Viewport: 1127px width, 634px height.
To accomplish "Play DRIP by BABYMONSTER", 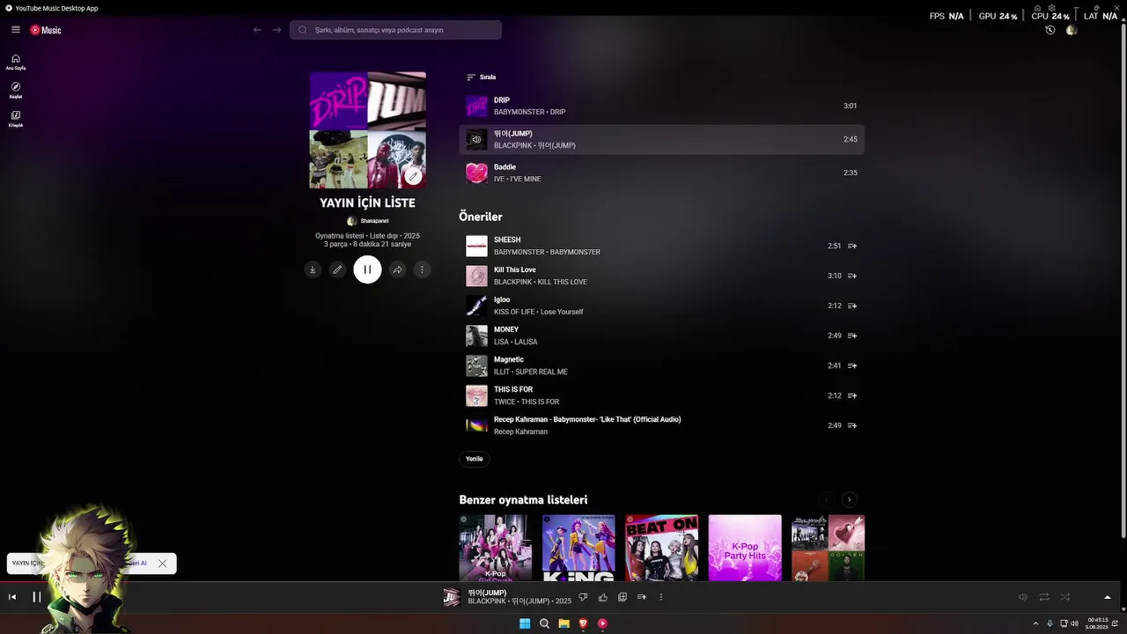I will [661, 106].
